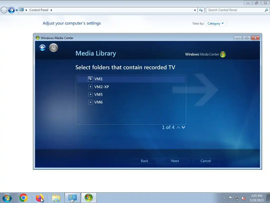Viewport: 270px width, 203px height.
Task: Open the View by Category dropdown
Action: (x=216, y=24)
